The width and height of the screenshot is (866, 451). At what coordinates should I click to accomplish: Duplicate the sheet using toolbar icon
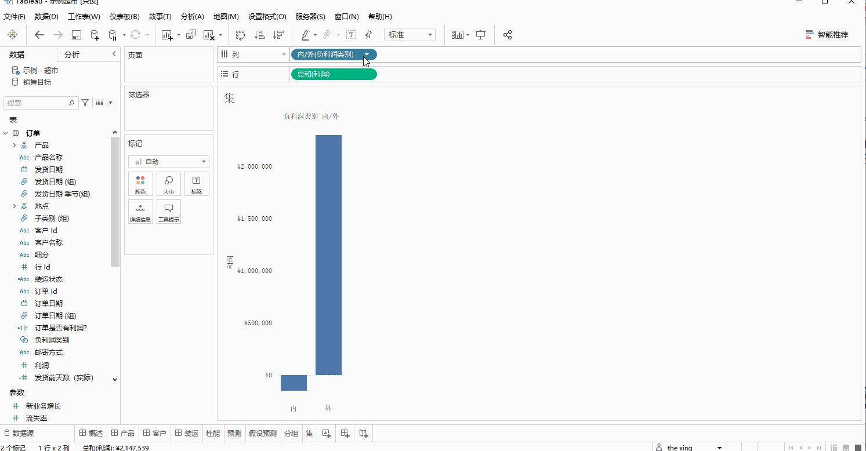(x=191, y=35)
